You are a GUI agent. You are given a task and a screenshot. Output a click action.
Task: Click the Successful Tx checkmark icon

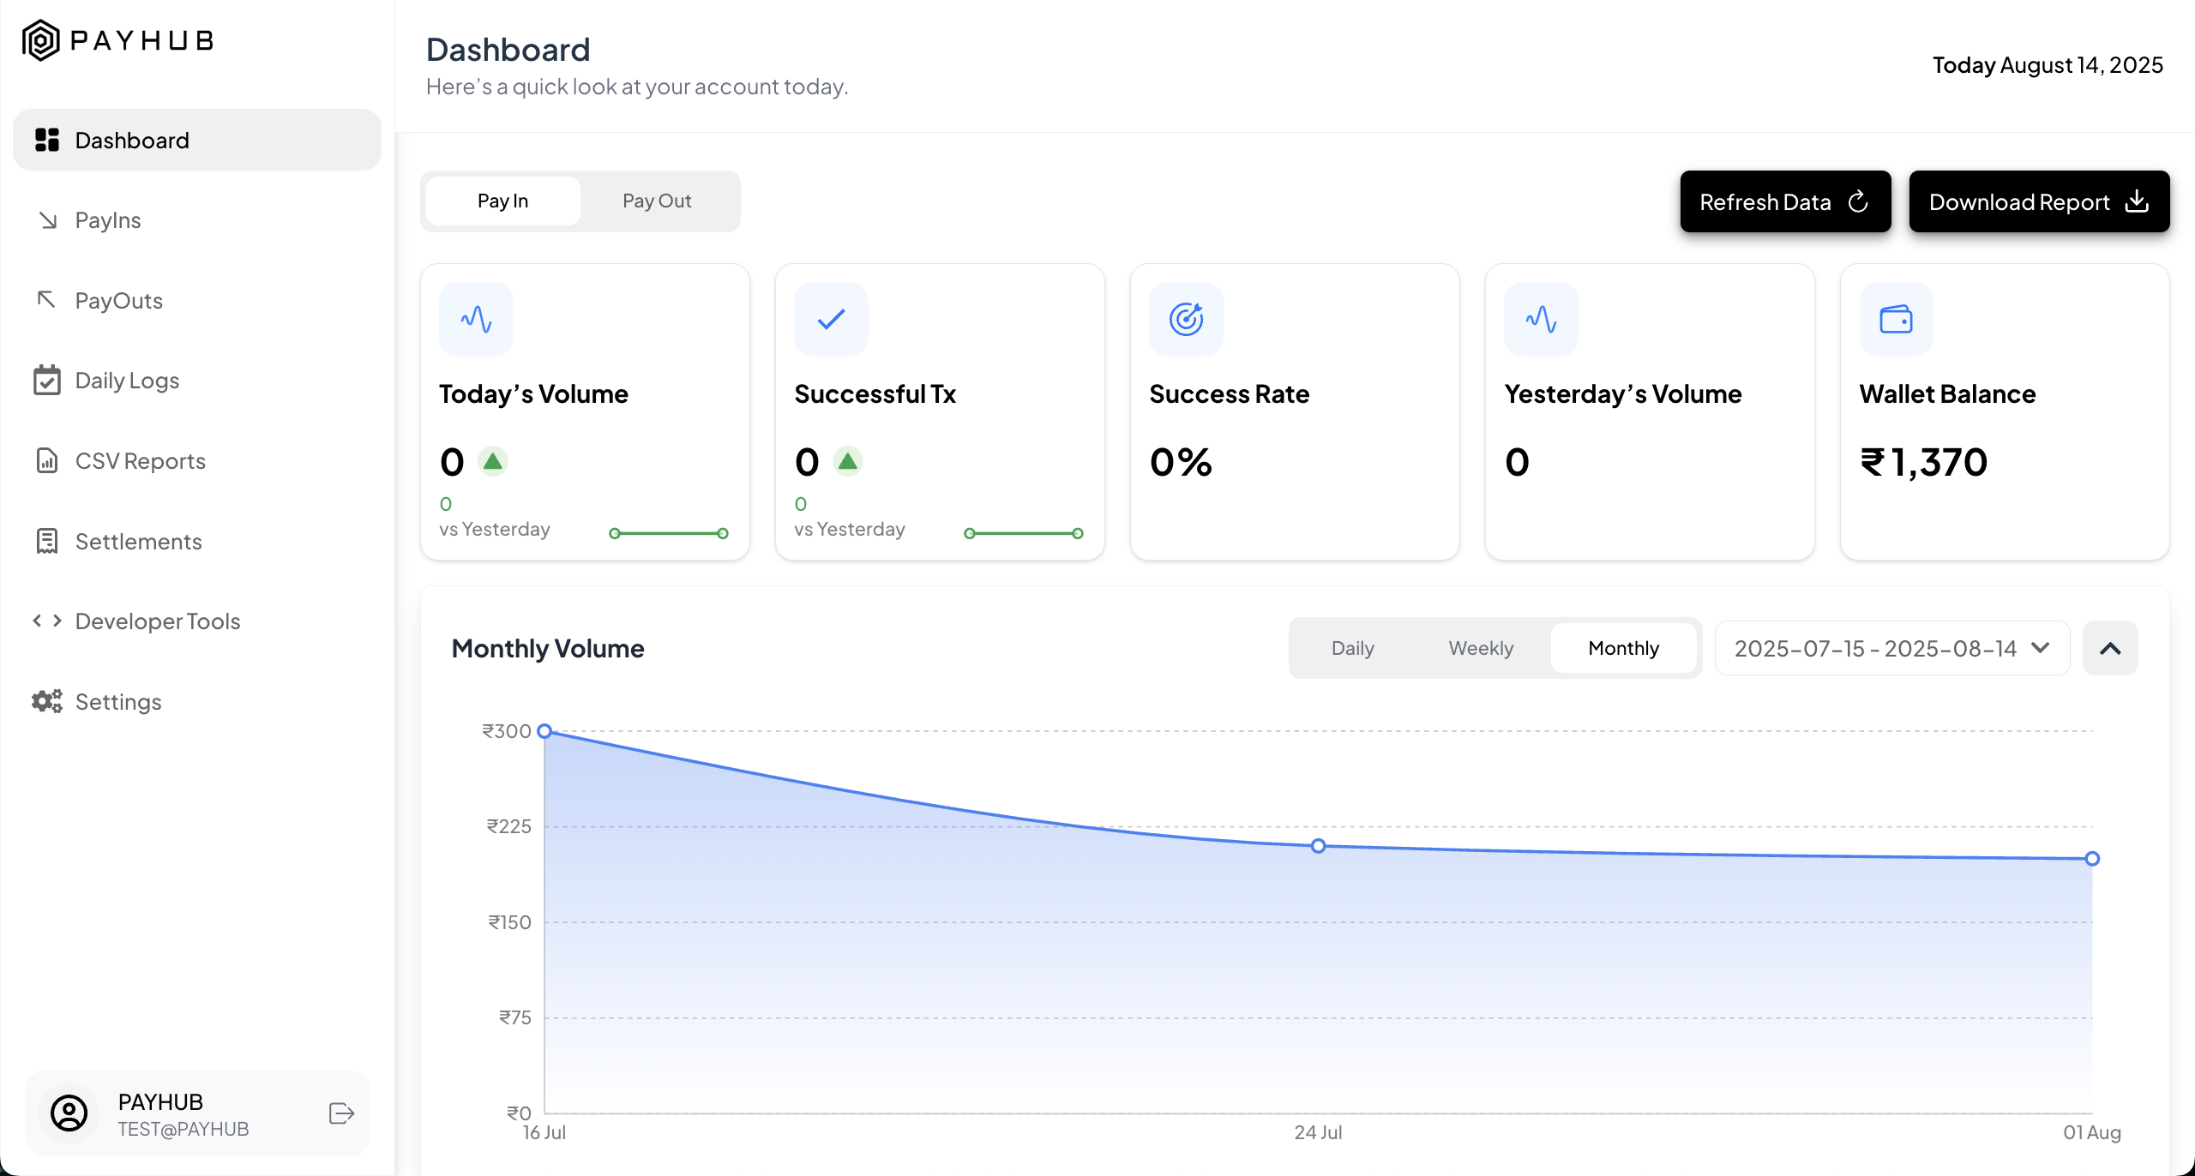[x=831, y=319]
